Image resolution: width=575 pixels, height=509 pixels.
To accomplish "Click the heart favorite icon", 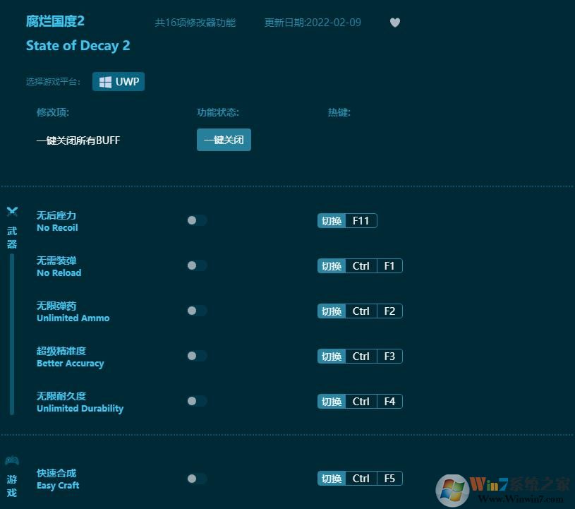I will 395,23.
